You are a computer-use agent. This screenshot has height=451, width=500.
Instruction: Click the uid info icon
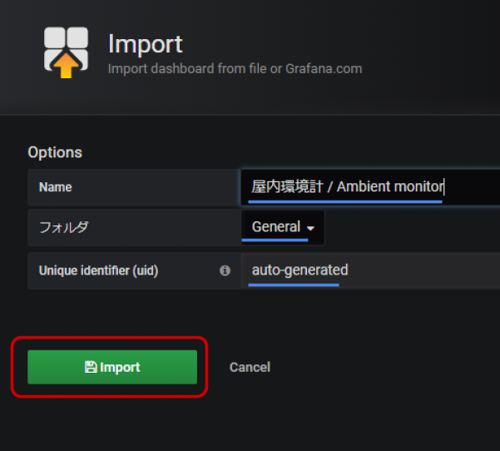click(225, 270)
